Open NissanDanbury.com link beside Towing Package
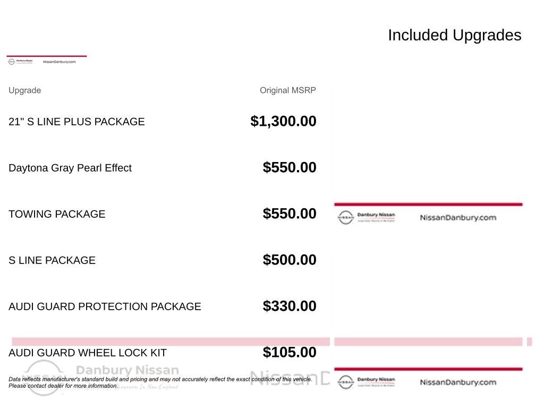This screenshot has height=408, width=544. click(458, 217)
